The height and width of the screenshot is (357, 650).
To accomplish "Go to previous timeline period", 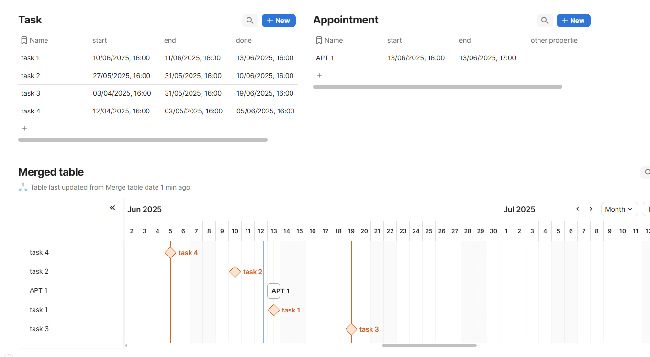I will [x=578, y=209].
